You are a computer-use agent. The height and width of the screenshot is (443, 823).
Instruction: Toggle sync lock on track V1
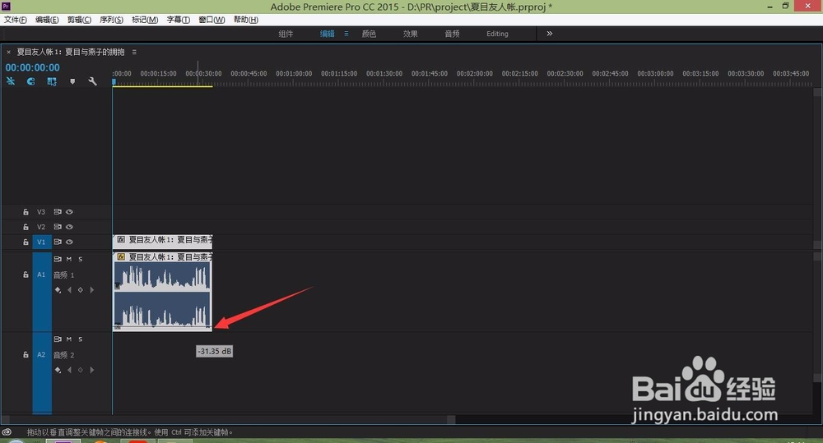(x=58, y=242)
